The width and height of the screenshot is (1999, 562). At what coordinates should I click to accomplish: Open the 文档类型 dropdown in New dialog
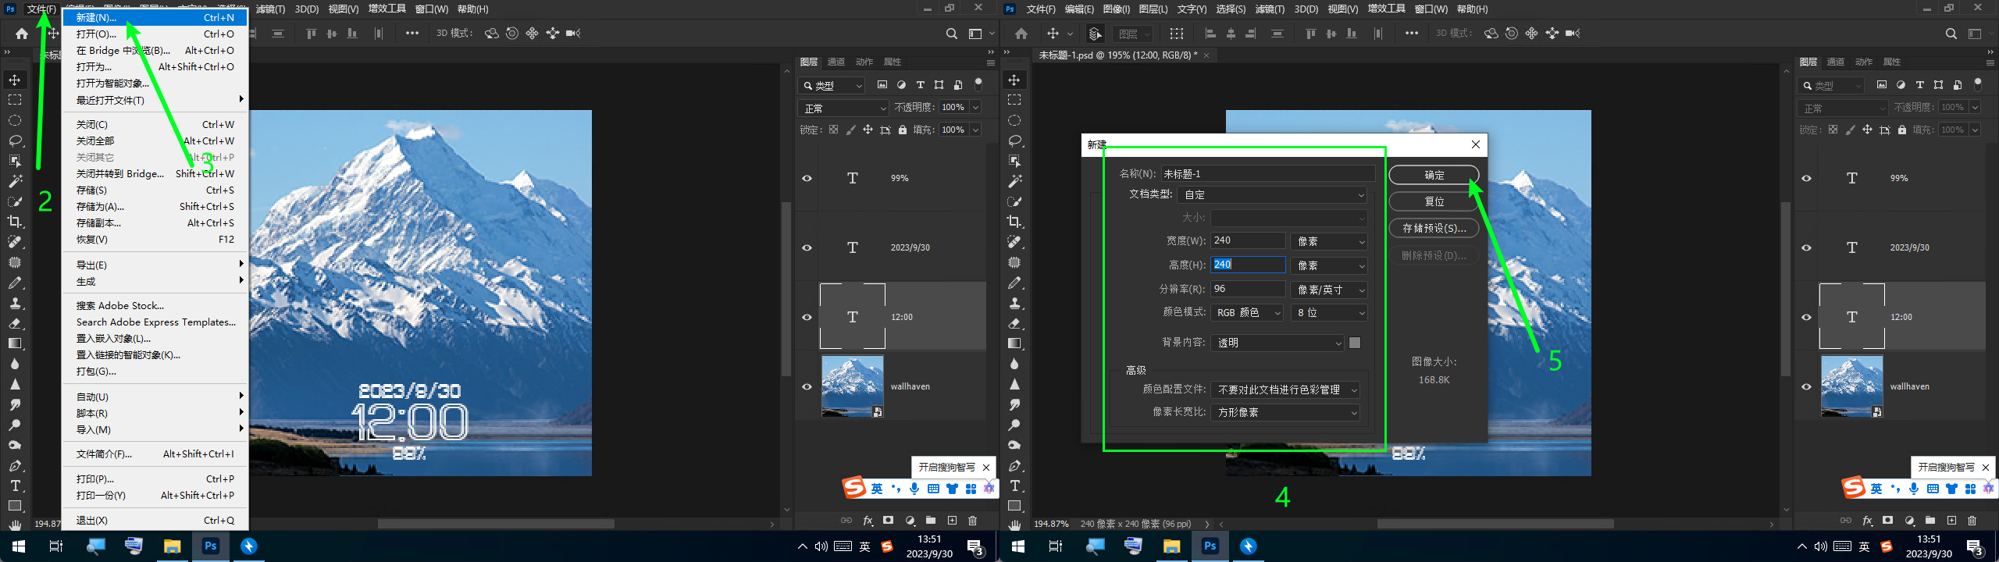pyautogui.click(x=1273, y=195)
